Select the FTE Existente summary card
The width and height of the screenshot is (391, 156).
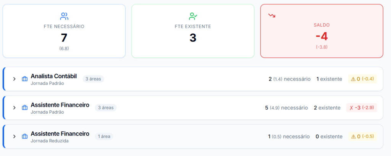pyautogui.click(x=193, y=31)
